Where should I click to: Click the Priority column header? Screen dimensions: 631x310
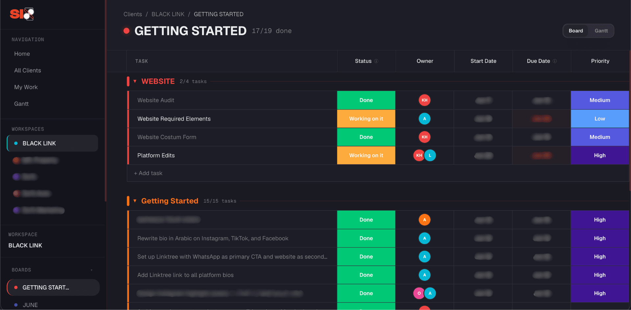(600, 61)
